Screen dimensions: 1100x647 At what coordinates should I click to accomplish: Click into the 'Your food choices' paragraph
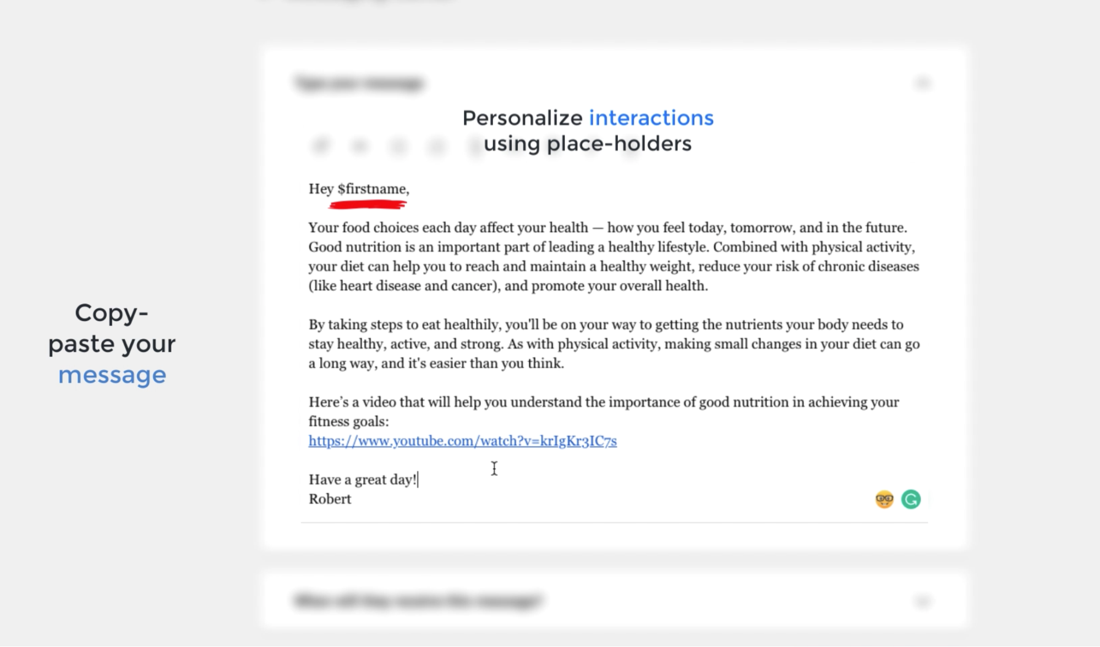pyautogui.click(x=614, y=256)
